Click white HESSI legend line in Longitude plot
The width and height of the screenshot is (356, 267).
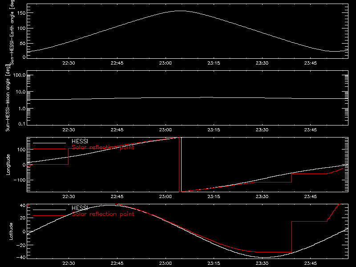click(49, 143)
